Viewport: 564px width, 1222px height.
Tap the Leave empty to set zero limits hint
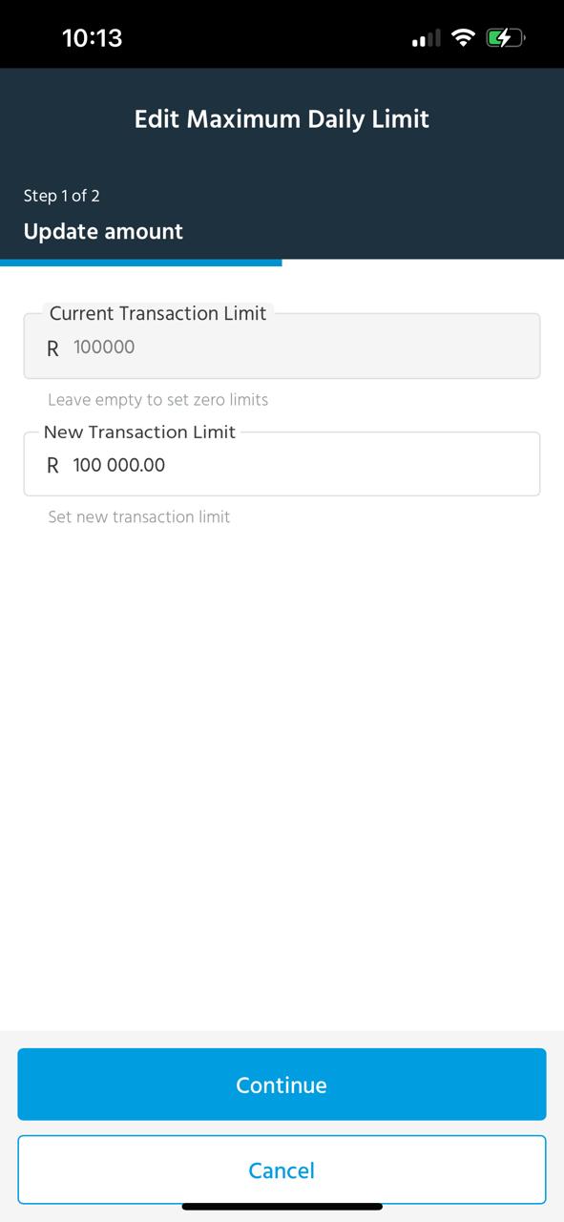pos(158,400)
